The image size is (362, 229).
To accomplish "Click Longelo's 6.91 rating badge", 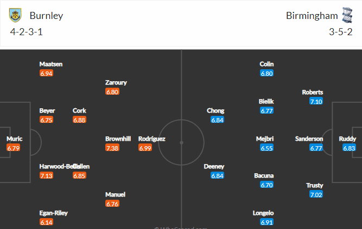I will [266, 222].
